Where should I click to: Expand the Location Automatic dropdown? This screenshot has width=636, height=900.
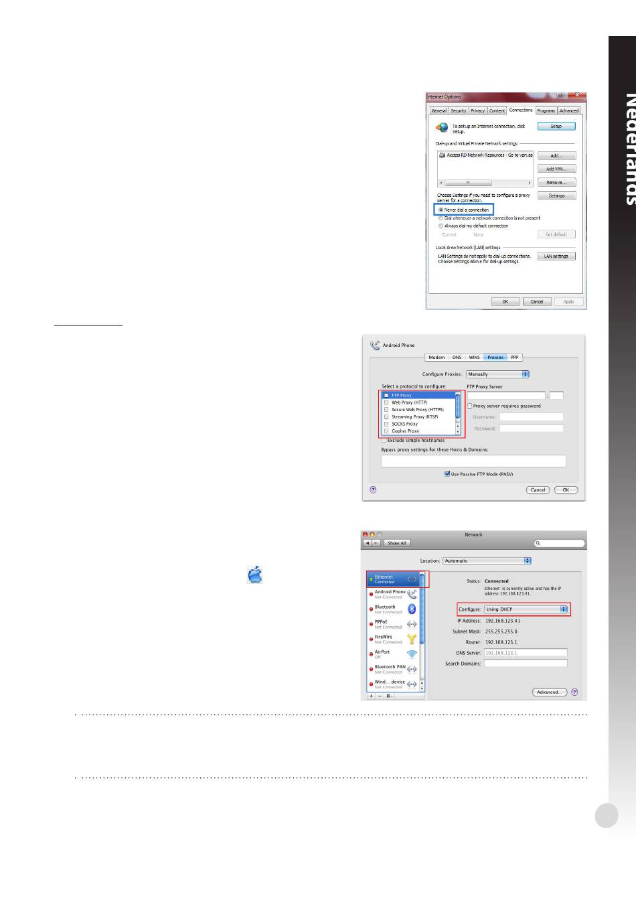click(487, 561)
